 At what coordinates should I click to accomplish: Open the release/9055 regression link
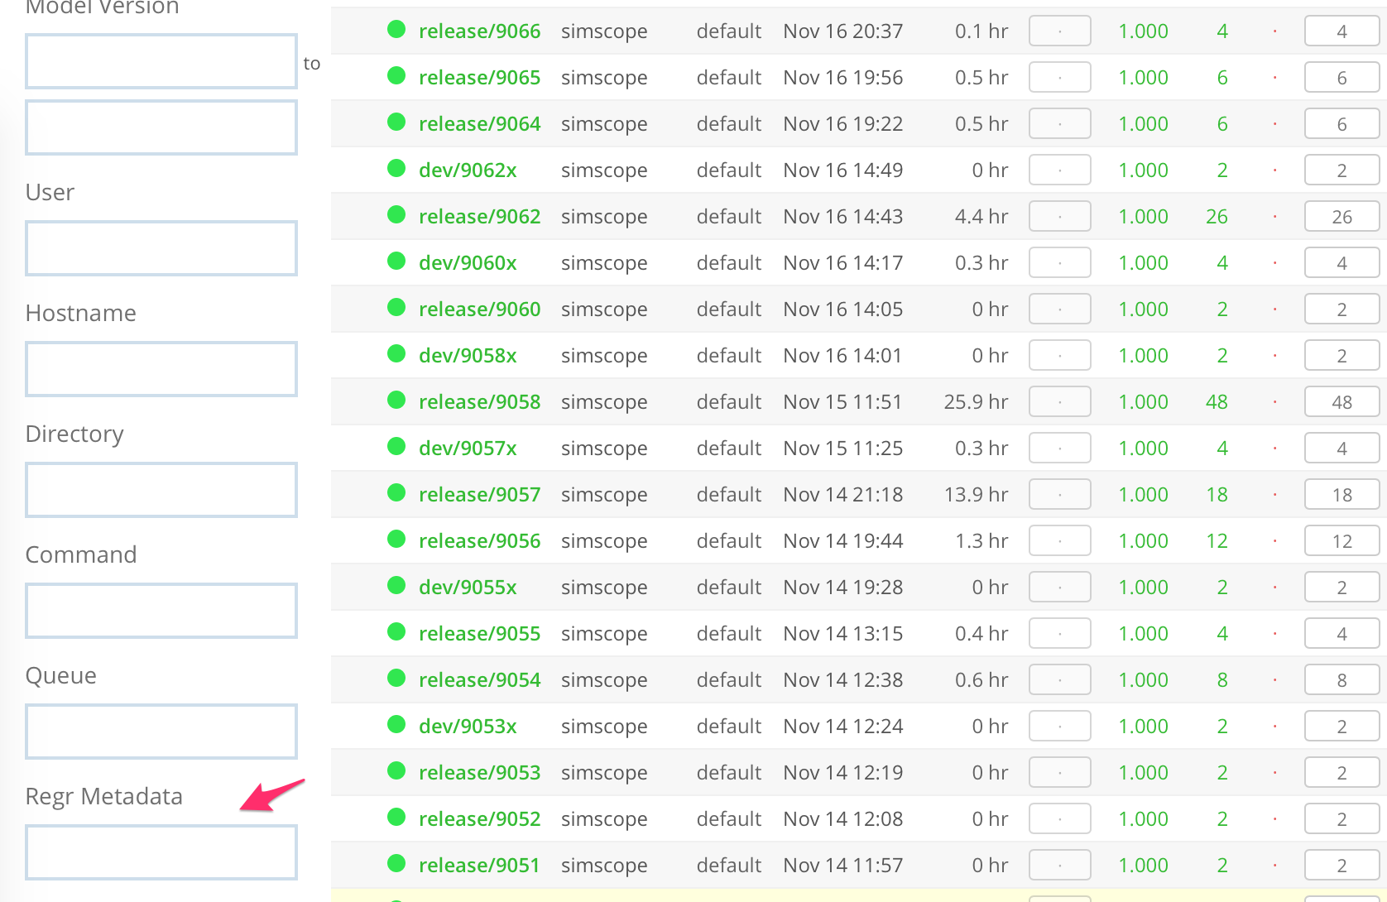click(479, 634)
